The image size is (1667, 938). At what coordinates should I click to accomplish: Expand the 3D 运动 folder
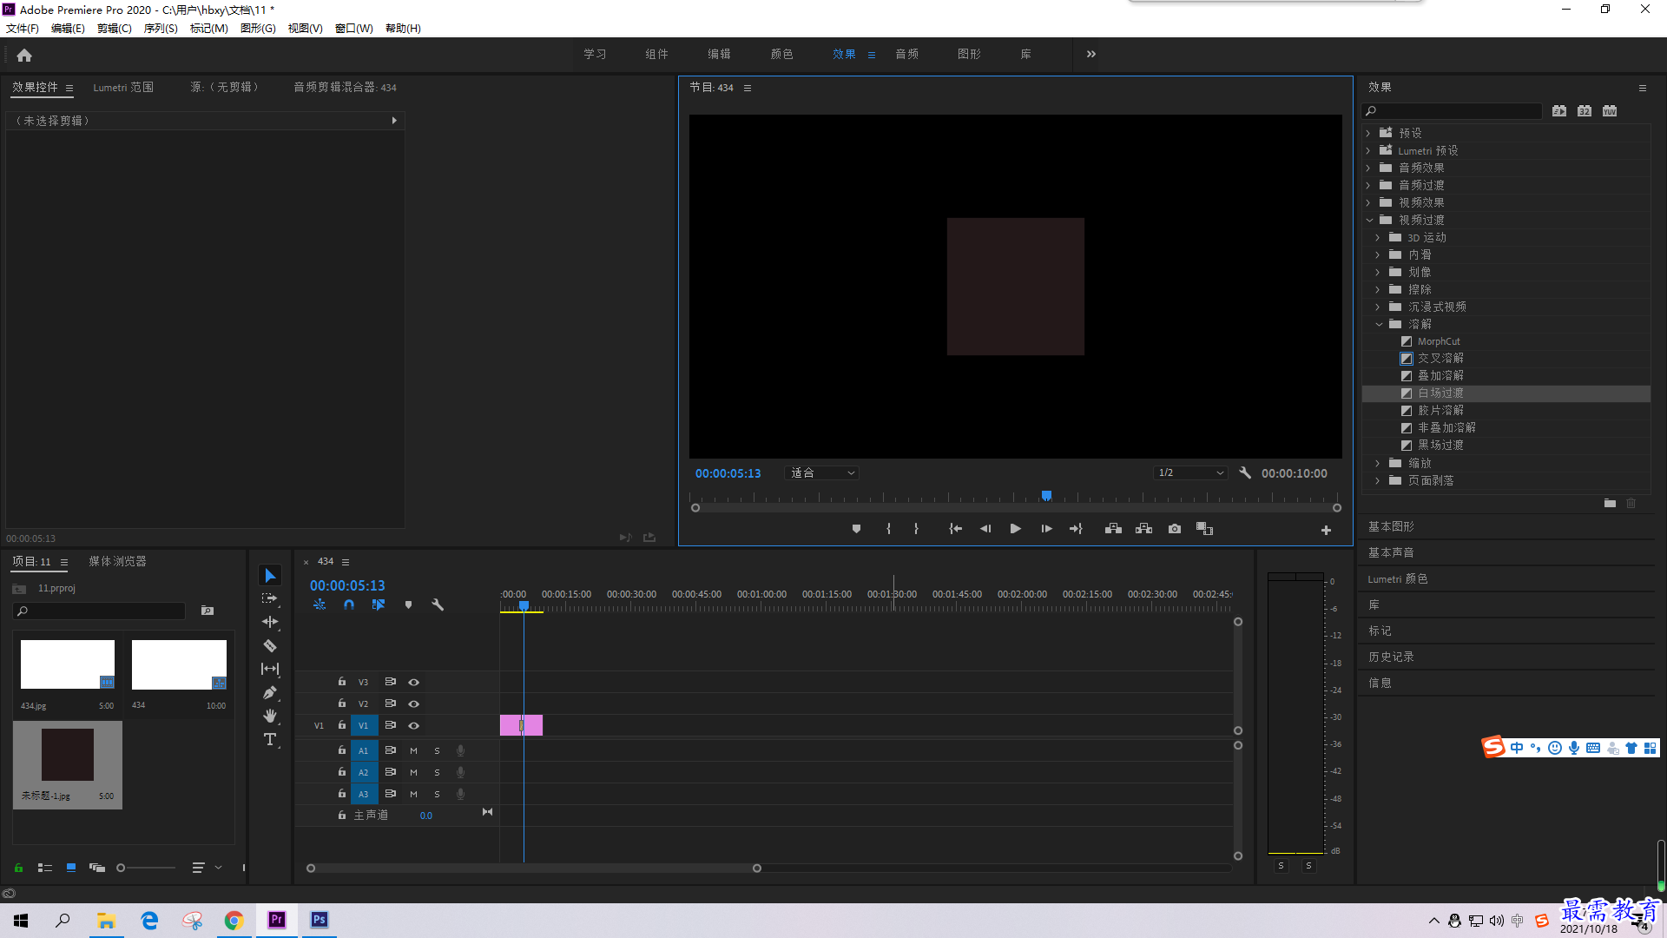1378,237
